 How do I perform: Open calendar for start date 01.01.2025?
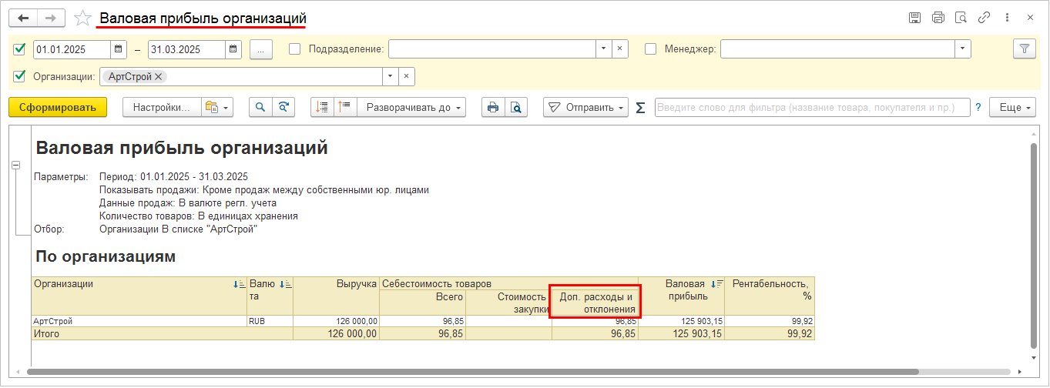point(119,49)
